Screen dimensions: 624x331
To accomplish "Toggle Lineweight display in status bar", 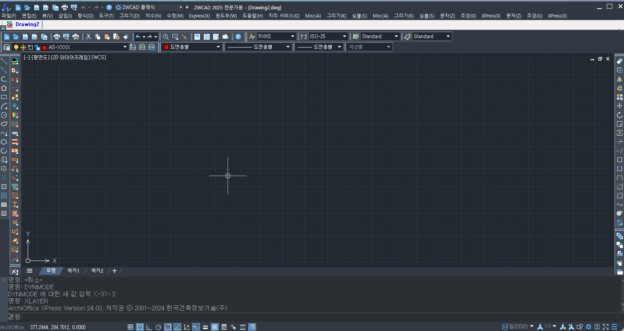I will tap(205, 327).
